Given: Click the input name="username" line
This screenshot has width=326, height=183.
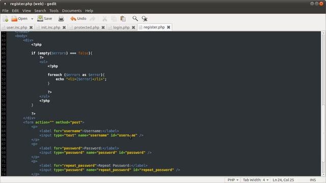Looking at the screenshot, I should pyautogui.click(x=91, y=135).
